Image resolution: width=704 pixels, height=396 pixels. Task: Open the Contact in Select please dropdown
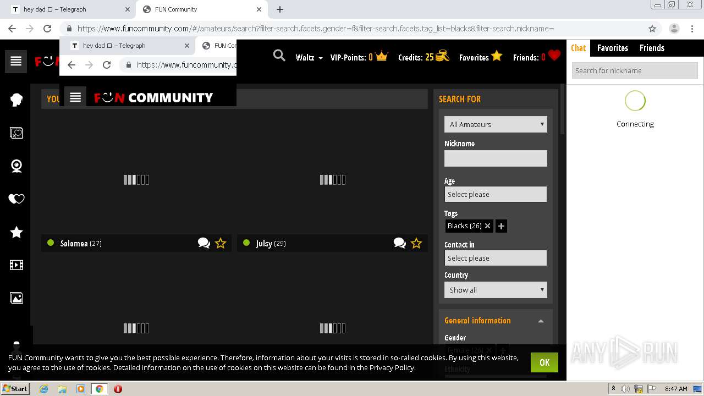496,258
